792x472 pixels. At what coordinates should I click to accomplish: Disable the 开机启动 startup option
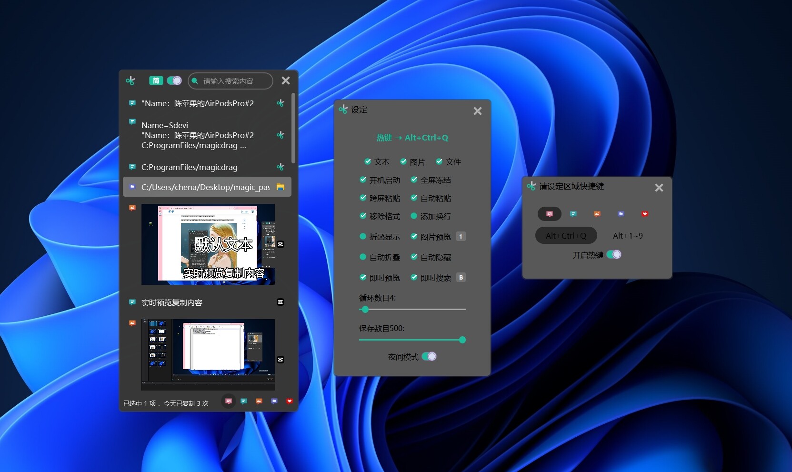[362, 180]
